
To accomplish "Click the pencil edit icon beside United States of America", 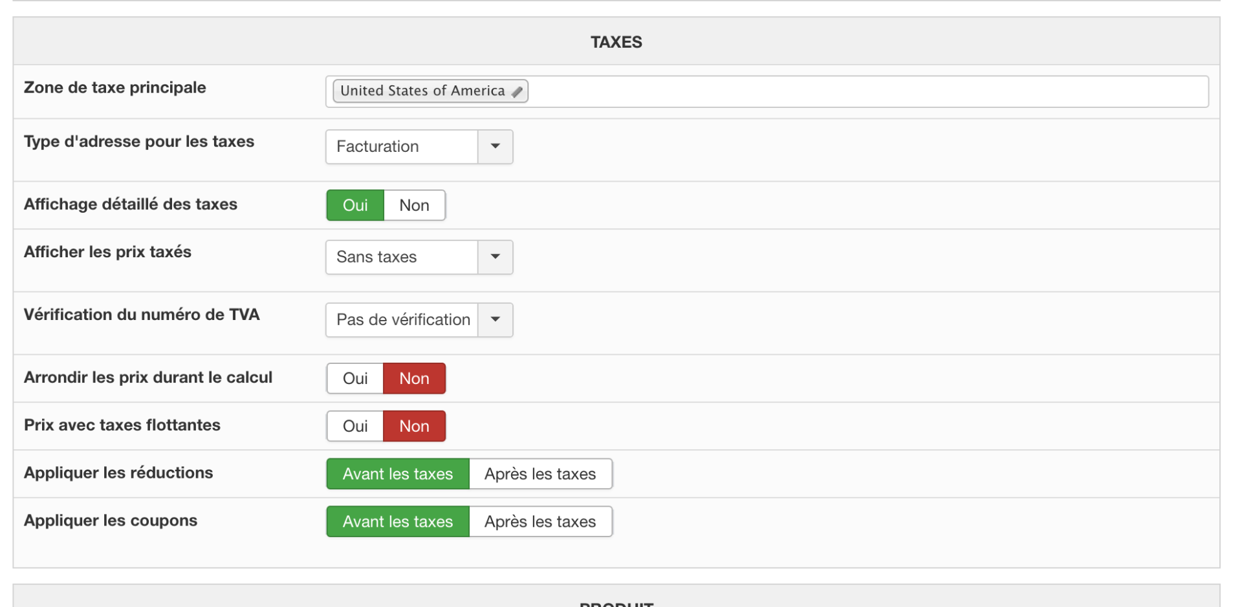I will [517, 92].
